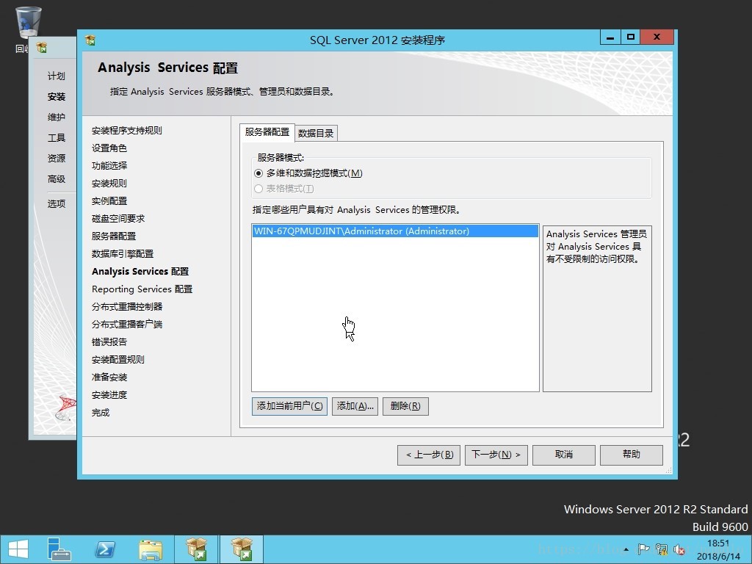Click 安装进度 step in sidebar
The height and width of the screenshot is (564, 752).
point(109,395)
